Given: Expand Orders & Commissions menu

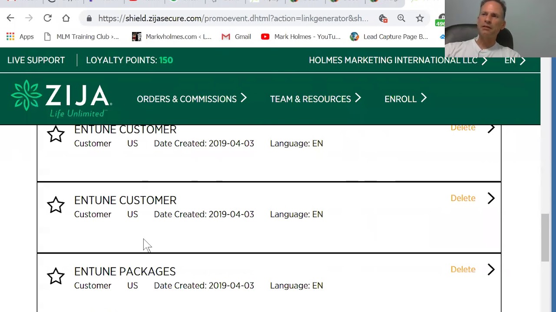Looking at the screenshot, I should coord(192,99).
